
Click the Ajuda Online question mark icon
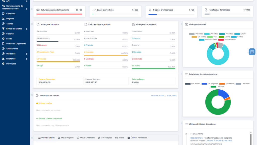coord(3,49)
